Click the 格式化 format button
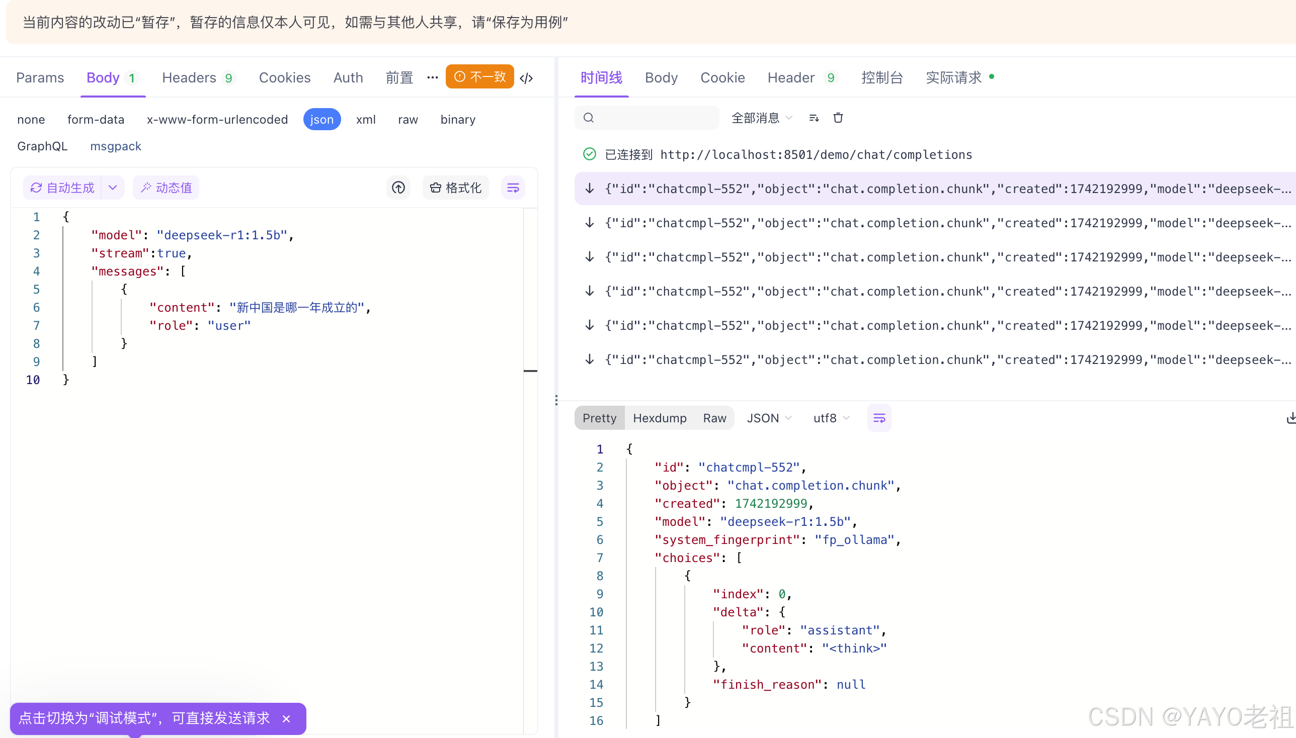The width and height of the screenshot is (1296, 738). [x=455, y=188]
